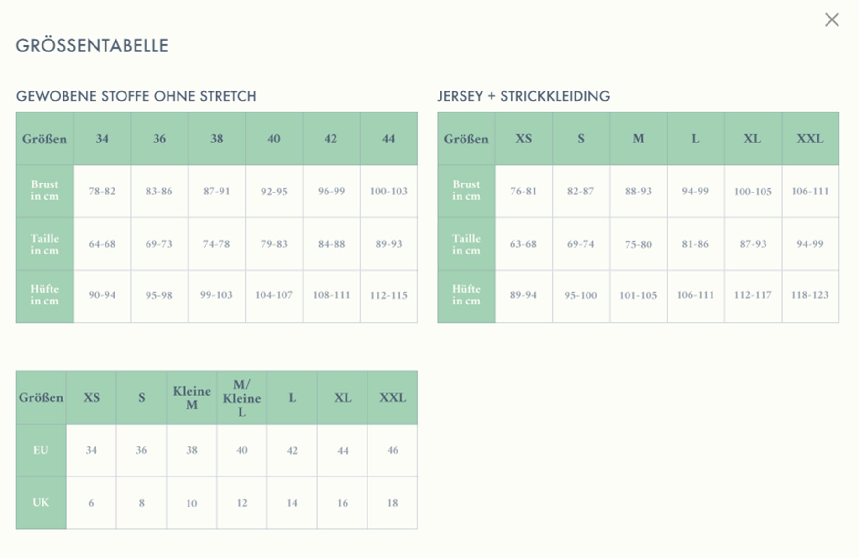Viewport: 859px width, 558px height.
Task: Select the Taille value 79-83 cell
Action: [x=274, y=244]
